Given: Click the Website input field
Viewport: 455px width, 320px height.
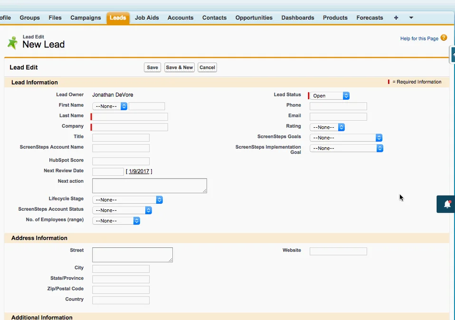Looking at the screenshot, I should [338, 251].
